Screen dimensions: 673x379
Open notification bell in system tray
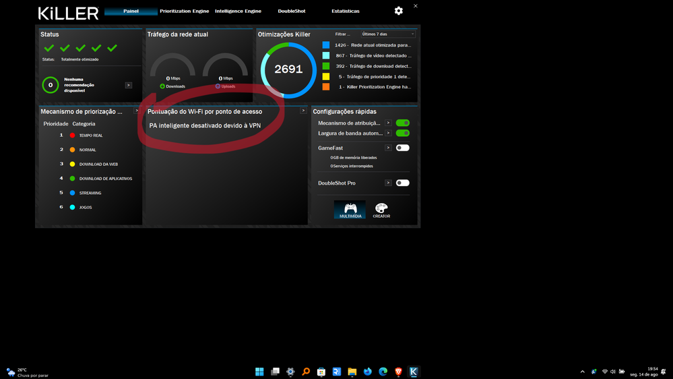664,372
